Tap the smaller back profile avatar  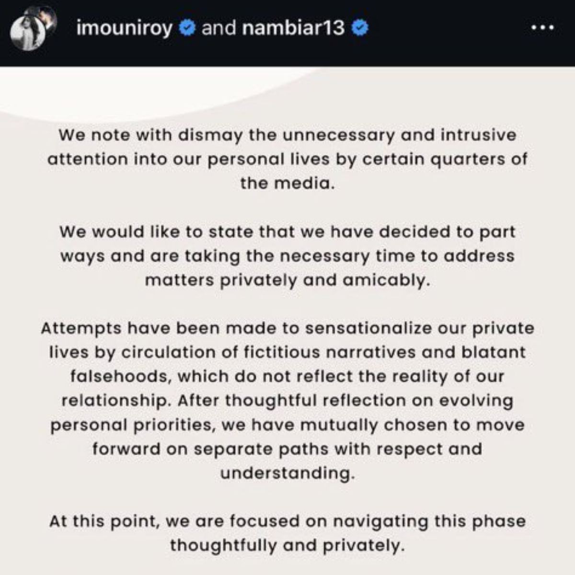point(45,18)
